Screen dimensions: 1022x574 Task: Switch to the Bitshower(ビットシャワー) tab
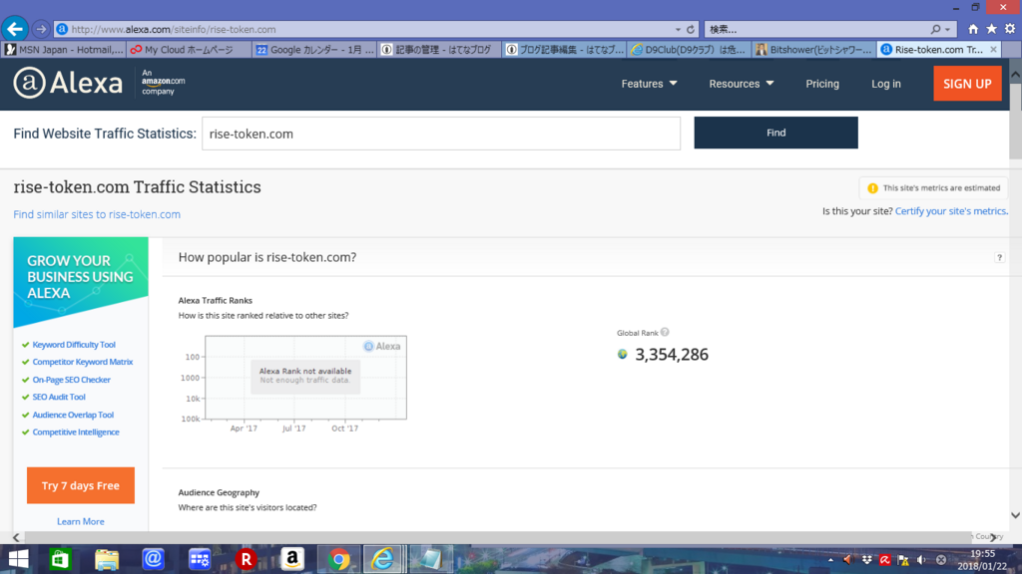pos(814,50)
